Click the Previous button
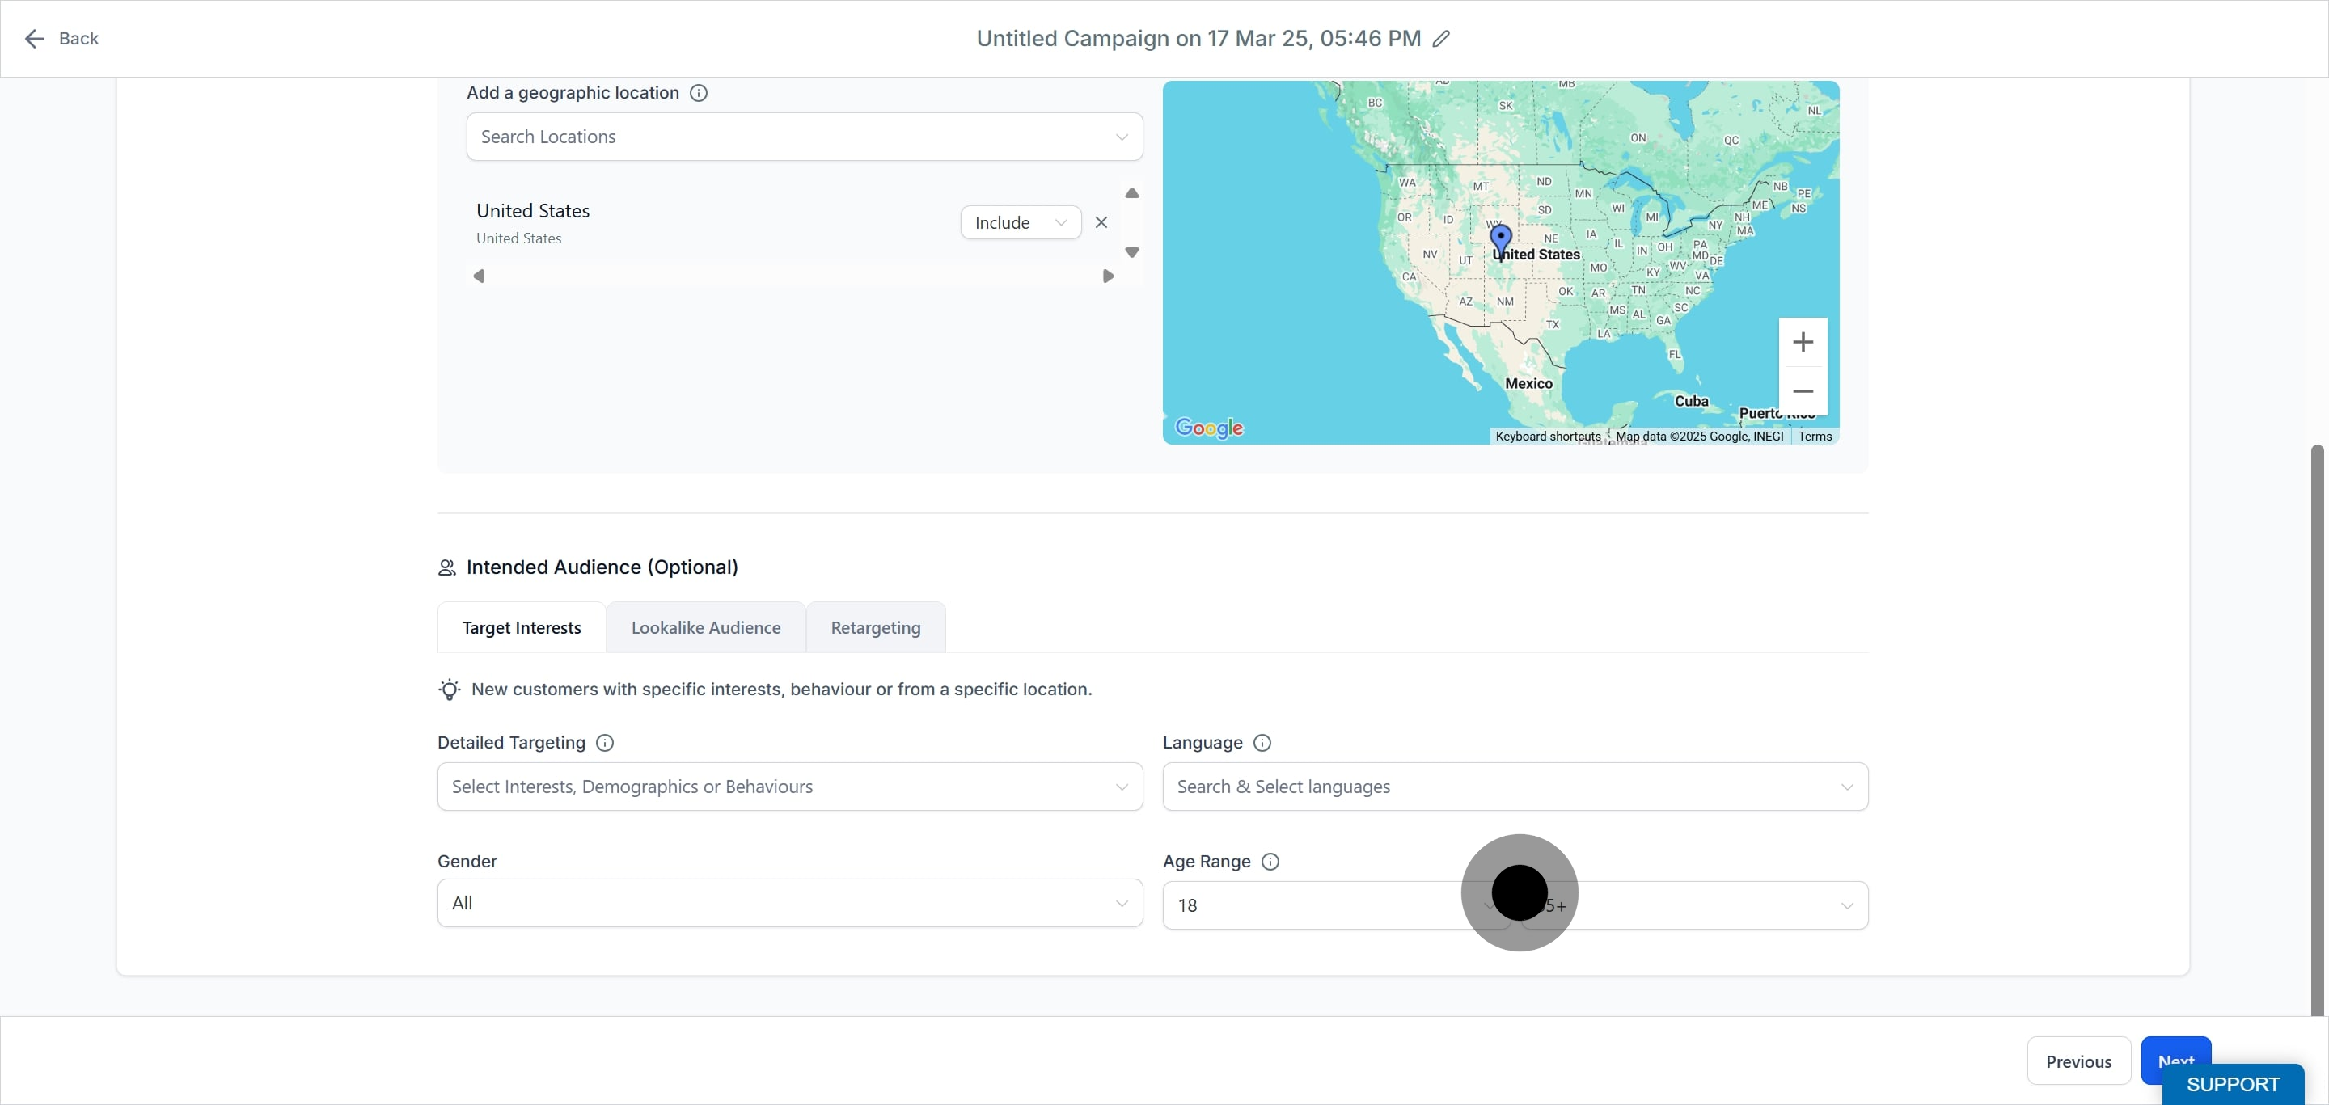Image resolution: width=2329 pixels, height=1105 pixels. tap(2078, 1061)
